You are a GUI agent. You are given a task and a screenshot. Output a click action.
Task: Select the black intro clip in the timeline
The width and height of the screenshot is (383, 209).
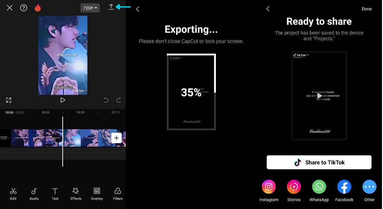click(5, 138)
